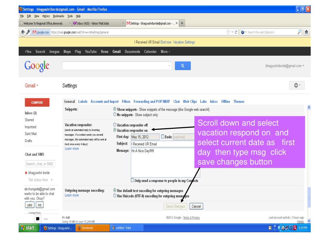Viewport: 324px width, 243px height.
Task: Switch to Accounts and Import tab
Action: click(x=104, y=102)
